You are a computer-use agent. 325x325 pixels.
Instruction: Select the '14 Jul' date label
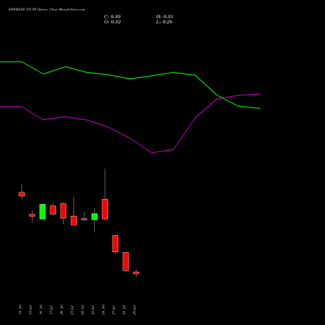click(20, 309)
